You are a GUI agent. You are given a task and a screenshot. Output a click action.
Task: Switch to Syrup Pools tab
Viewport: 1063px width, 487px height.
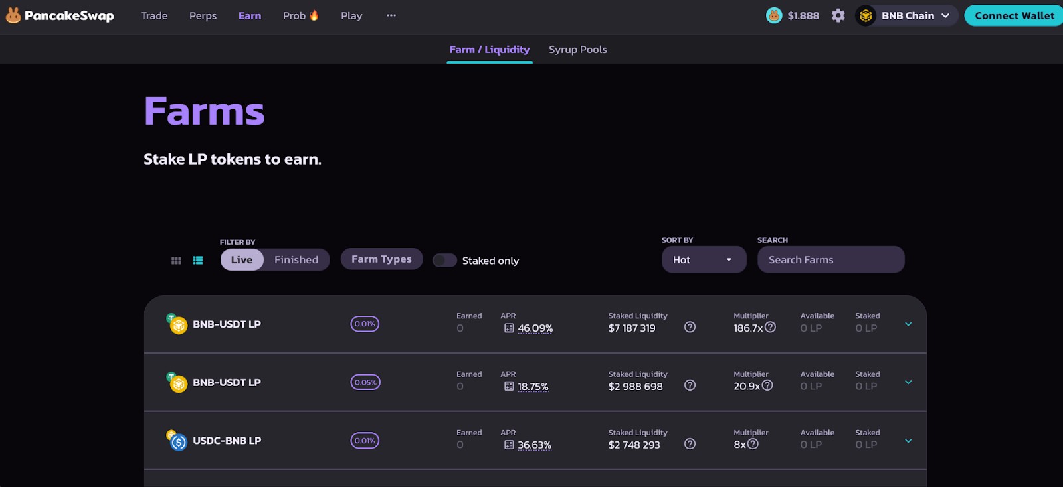point(578,50)
